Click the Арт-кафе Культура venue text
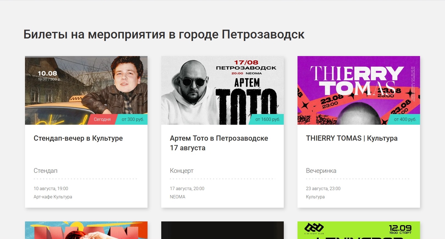 (x=53, y=197)
